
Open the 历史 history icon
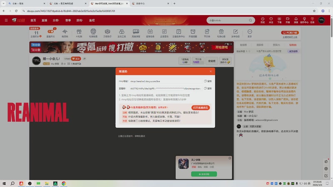pos(263,20)
